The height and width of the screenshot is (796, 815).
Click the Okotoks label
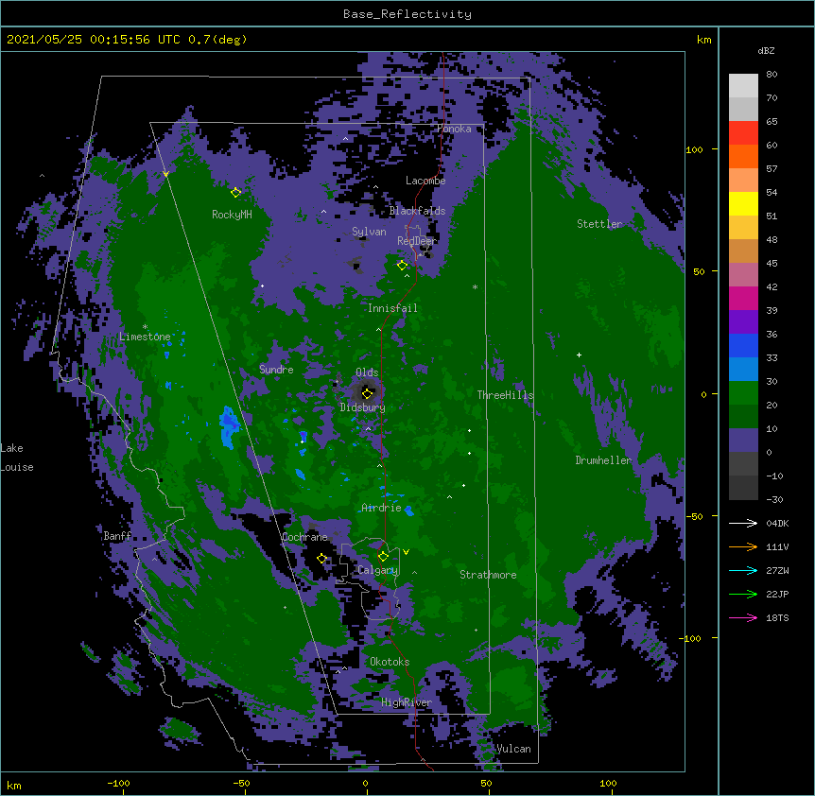(390, 662)
